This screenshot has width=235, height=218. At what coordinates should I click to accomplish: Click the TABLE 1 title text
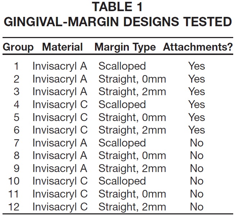click(117, 7)
